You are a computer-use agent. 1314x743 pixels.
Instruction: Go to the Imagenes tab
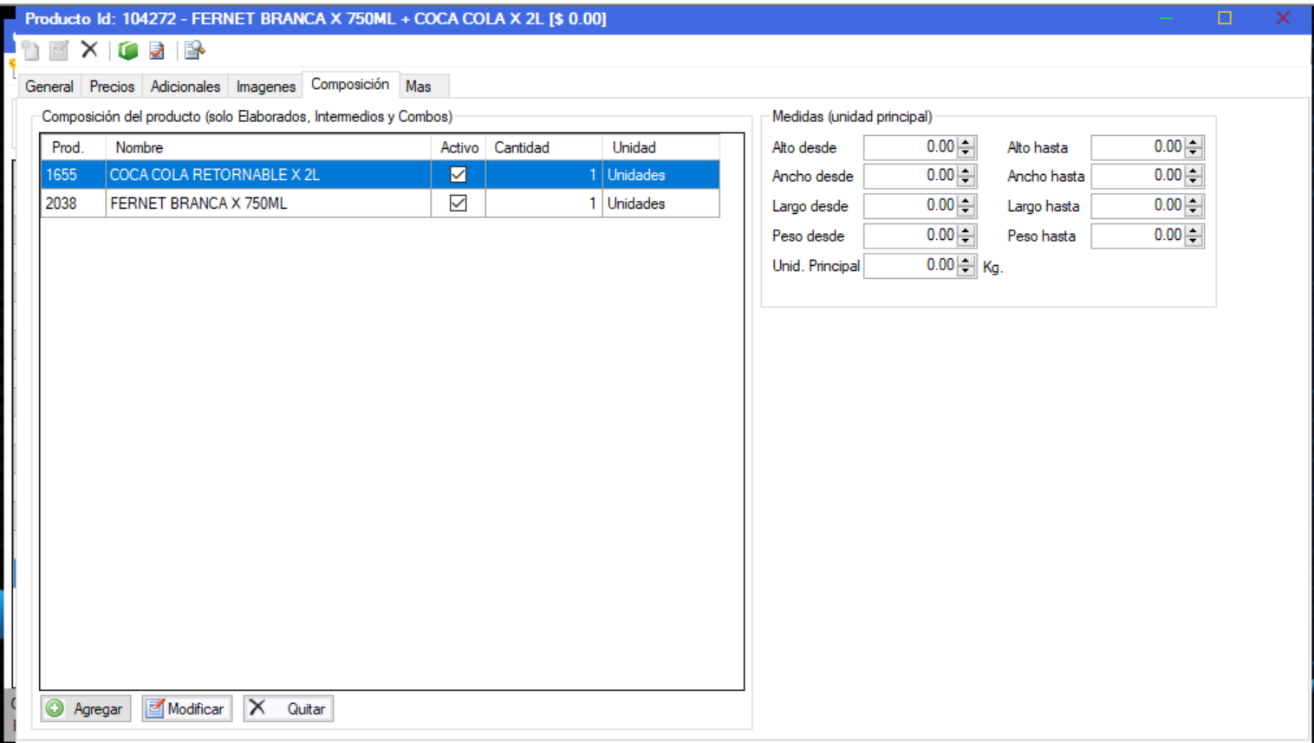coord(265,87)
